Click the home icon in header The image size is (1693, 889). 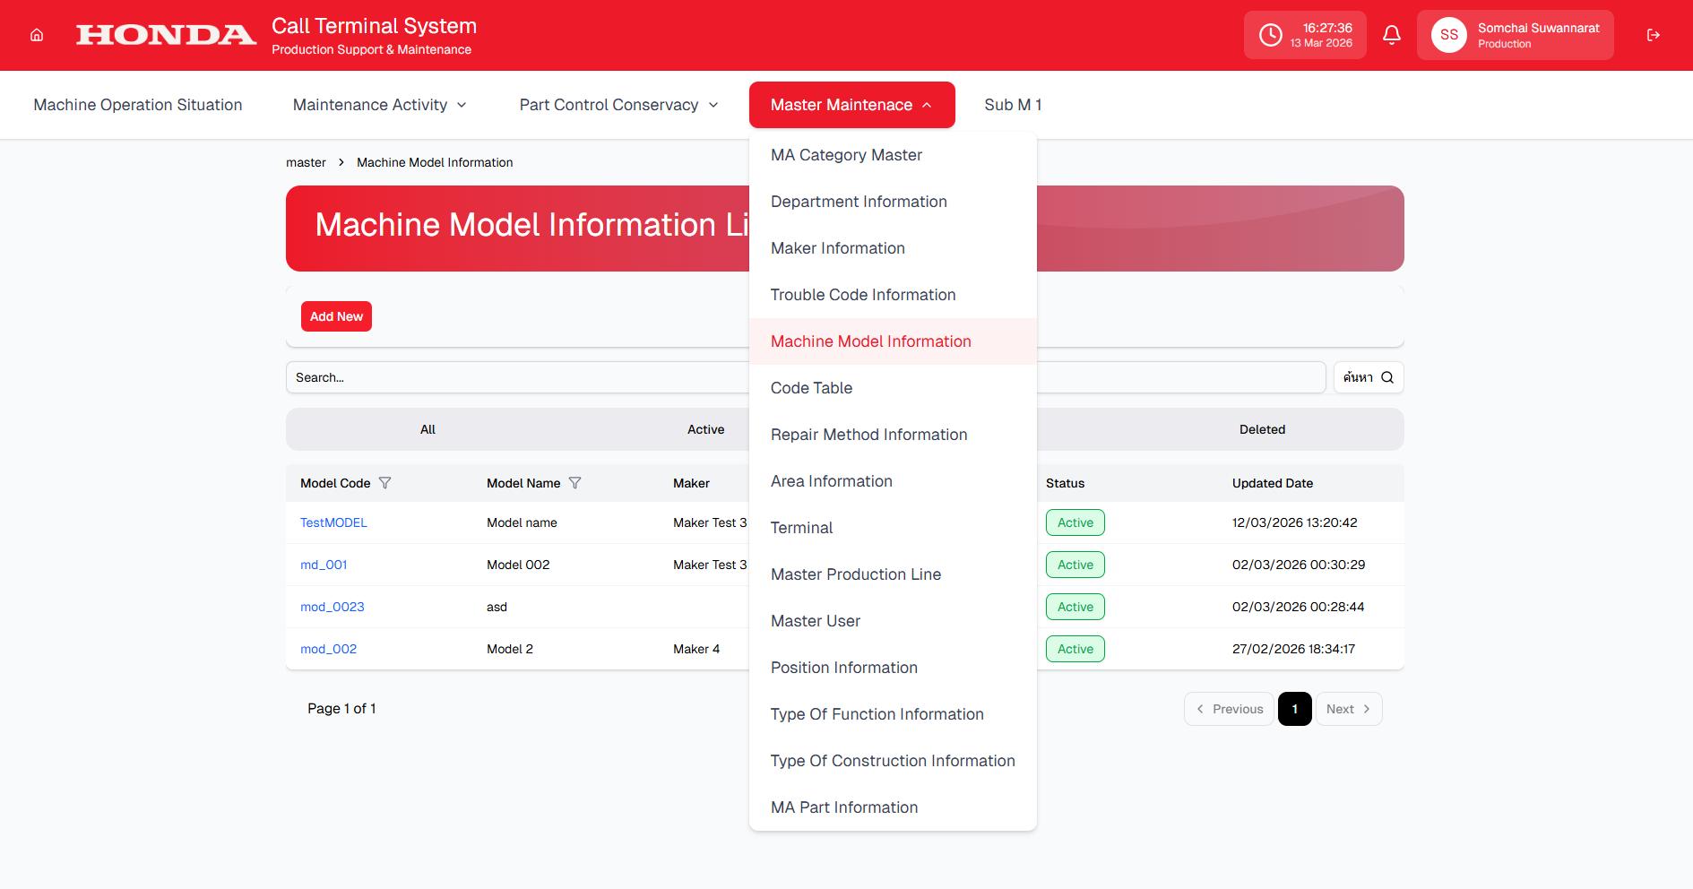pos(37,35)
